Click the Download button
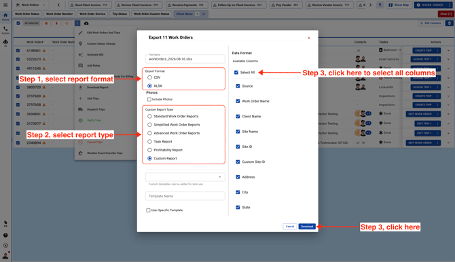This screenshot has height=262, width=455. [x=307, y=227]
